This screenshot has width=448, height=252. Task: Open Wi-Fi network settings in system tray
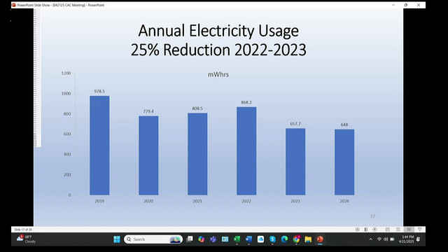pos(379,239)
